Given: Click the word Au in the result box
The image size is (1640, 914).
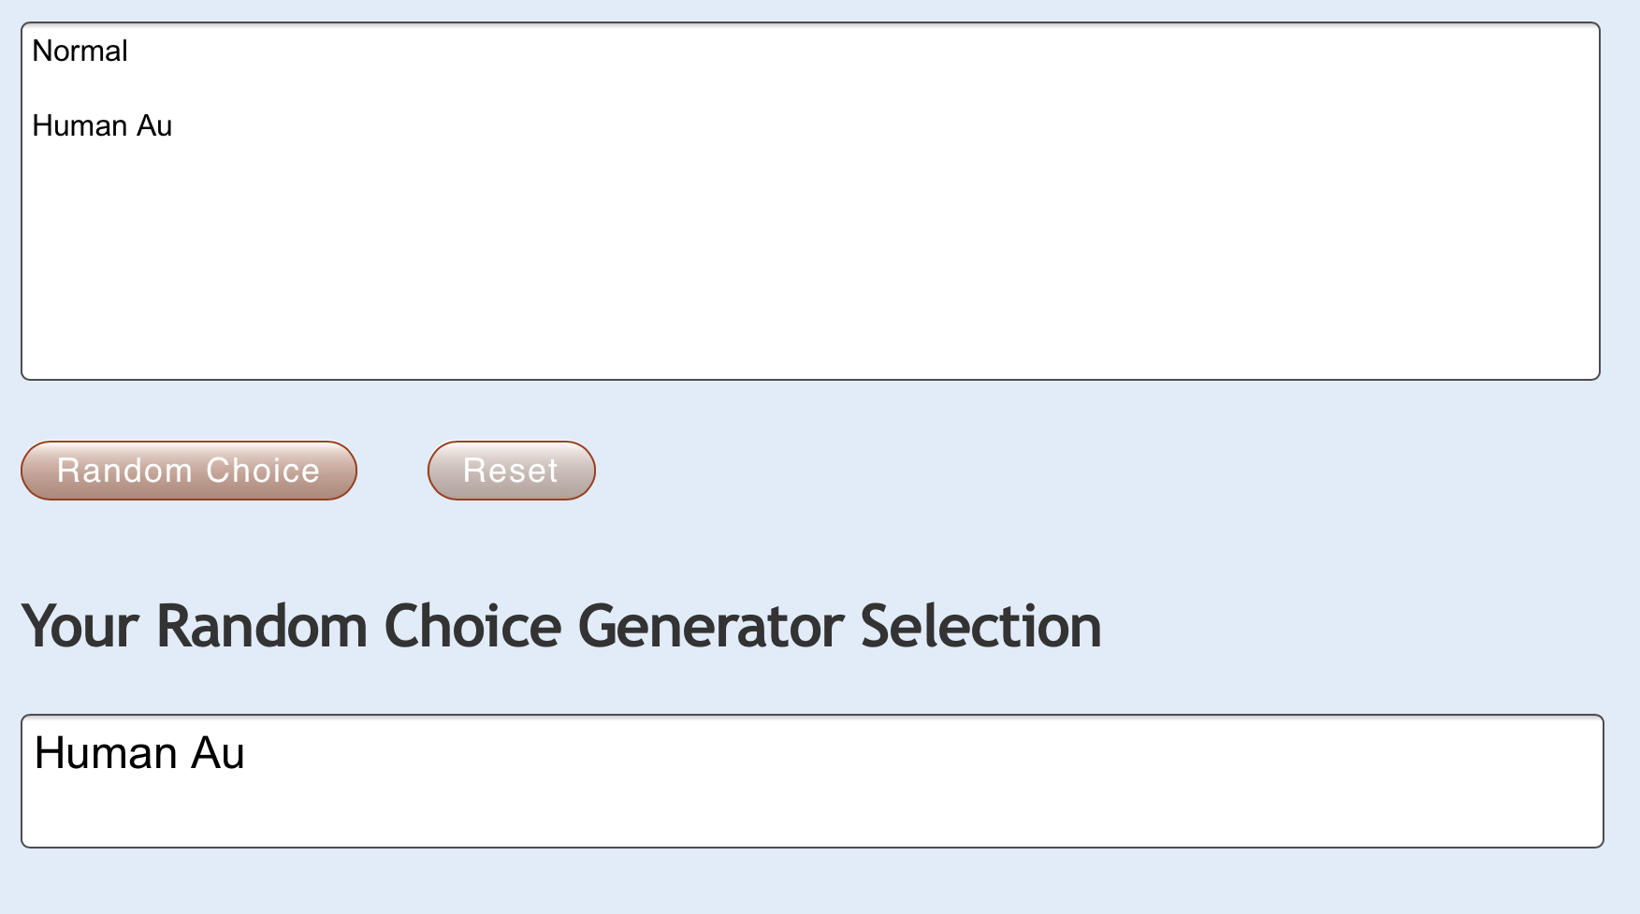Looking at the screenshot, I should point(218,753).
